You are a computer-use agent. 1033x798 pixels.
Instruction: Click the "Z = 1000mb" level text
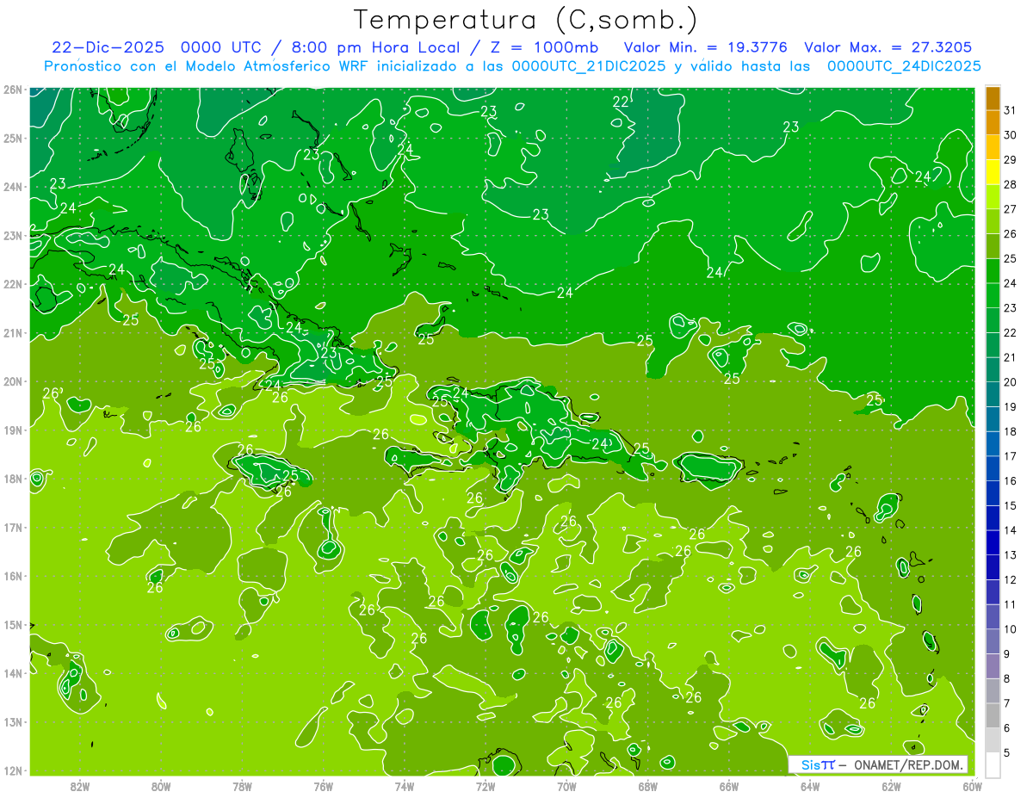[545, 47]
